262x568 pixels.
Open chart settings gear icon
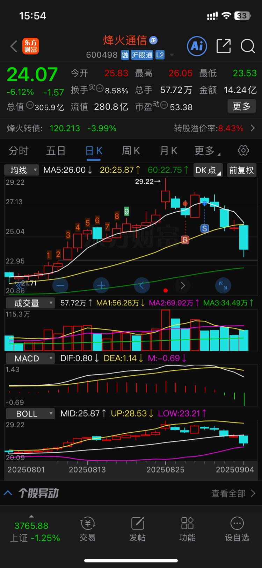point(243,150)
